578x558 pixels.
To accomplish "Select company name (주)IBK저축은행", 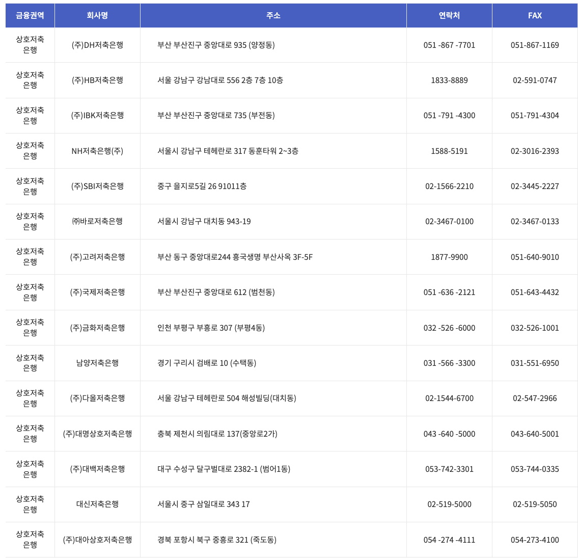I will click(x=97, y=116).
